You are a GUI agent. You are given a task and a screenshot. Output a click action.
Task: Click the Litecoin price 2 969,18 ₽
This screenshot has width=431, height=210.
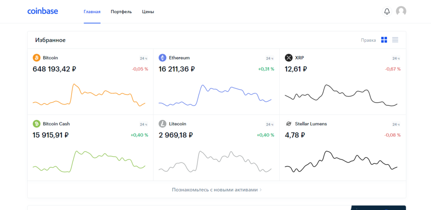[176, 135]
